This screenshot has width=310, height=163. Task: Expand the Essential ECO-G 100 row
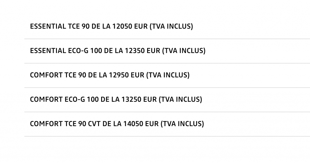[118, 51]
